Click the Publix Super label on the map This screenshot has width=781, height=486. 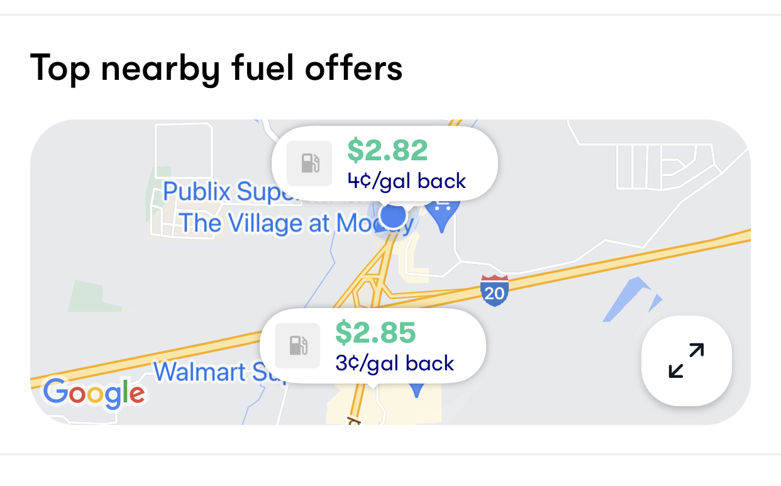pos(224,191)
